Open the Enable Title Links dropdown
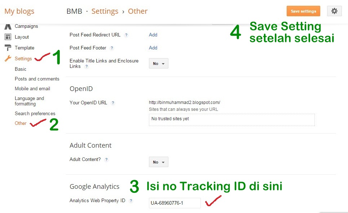The width and height of the screenshot is (348, 213). tap(158, 63)
